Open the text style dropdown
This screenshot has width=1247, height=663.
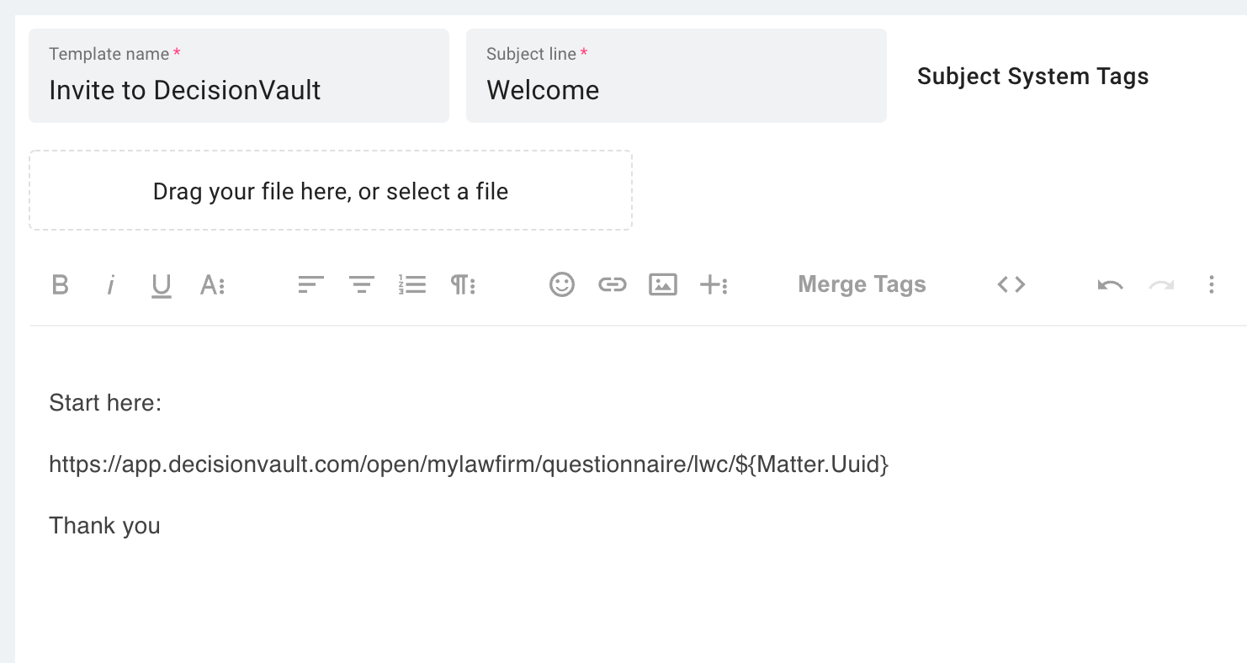point(212,284)
